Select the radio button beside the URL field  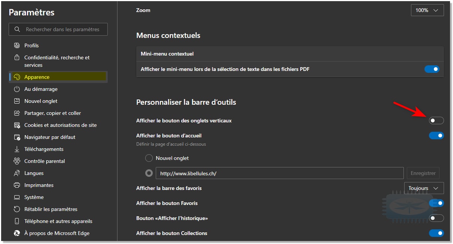(x=149, y=173)
